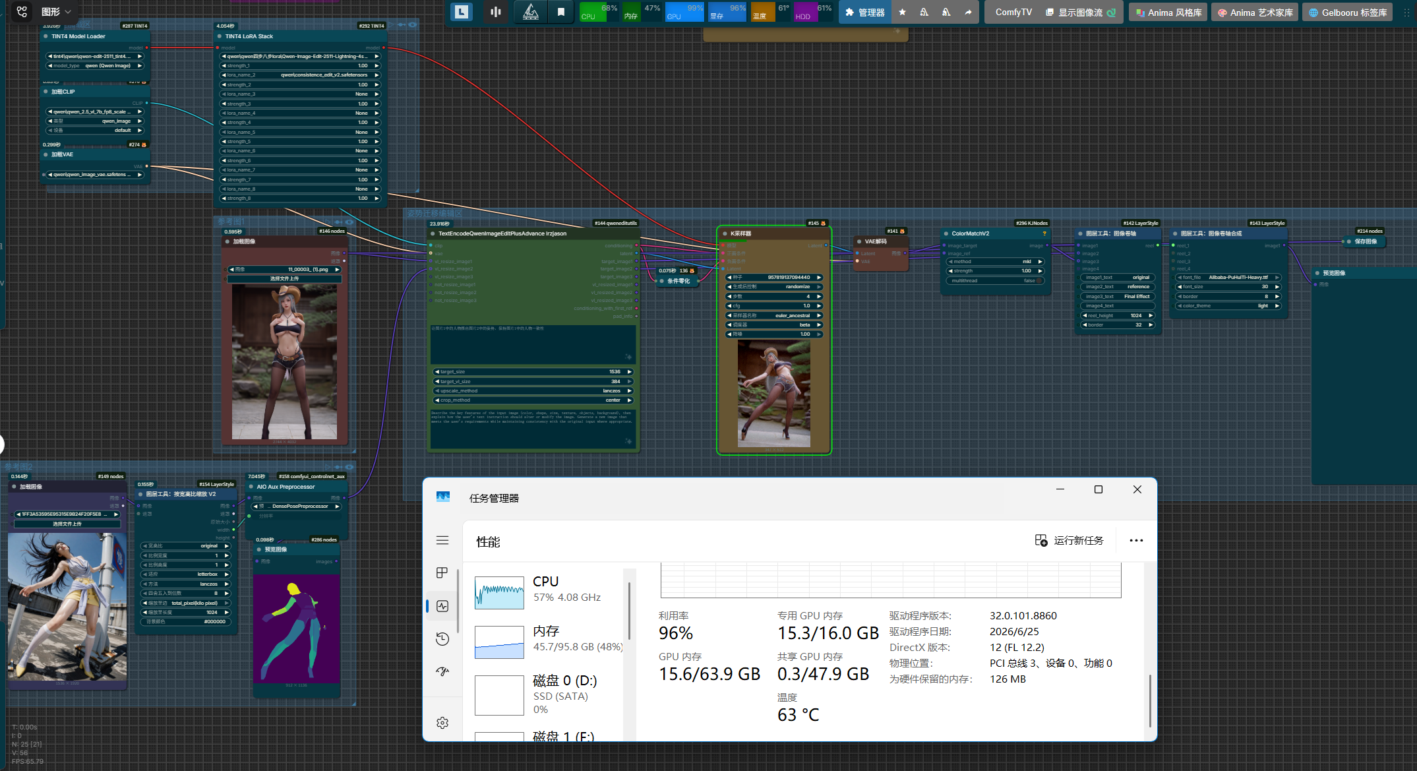Open Task Manager Processes page icon

pos(442,572)
